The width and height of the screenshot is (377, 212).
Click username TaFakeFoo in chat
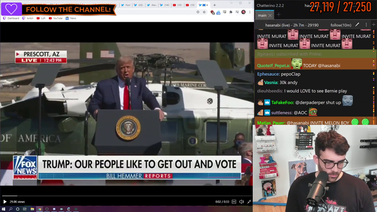(283, 102)
